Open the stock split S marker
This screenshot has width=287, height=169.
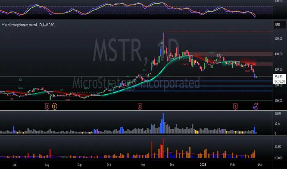pos(55,106)
